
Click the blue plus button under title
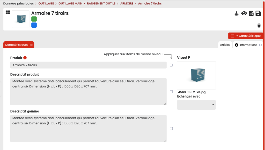(34, 25)
